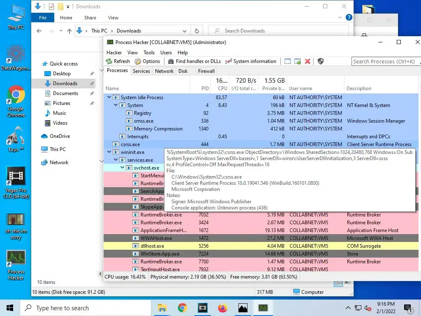The image size is (421, 316).
Task: Click the Refresh toolbar button in Process Hacker
Action: (118, 61)
